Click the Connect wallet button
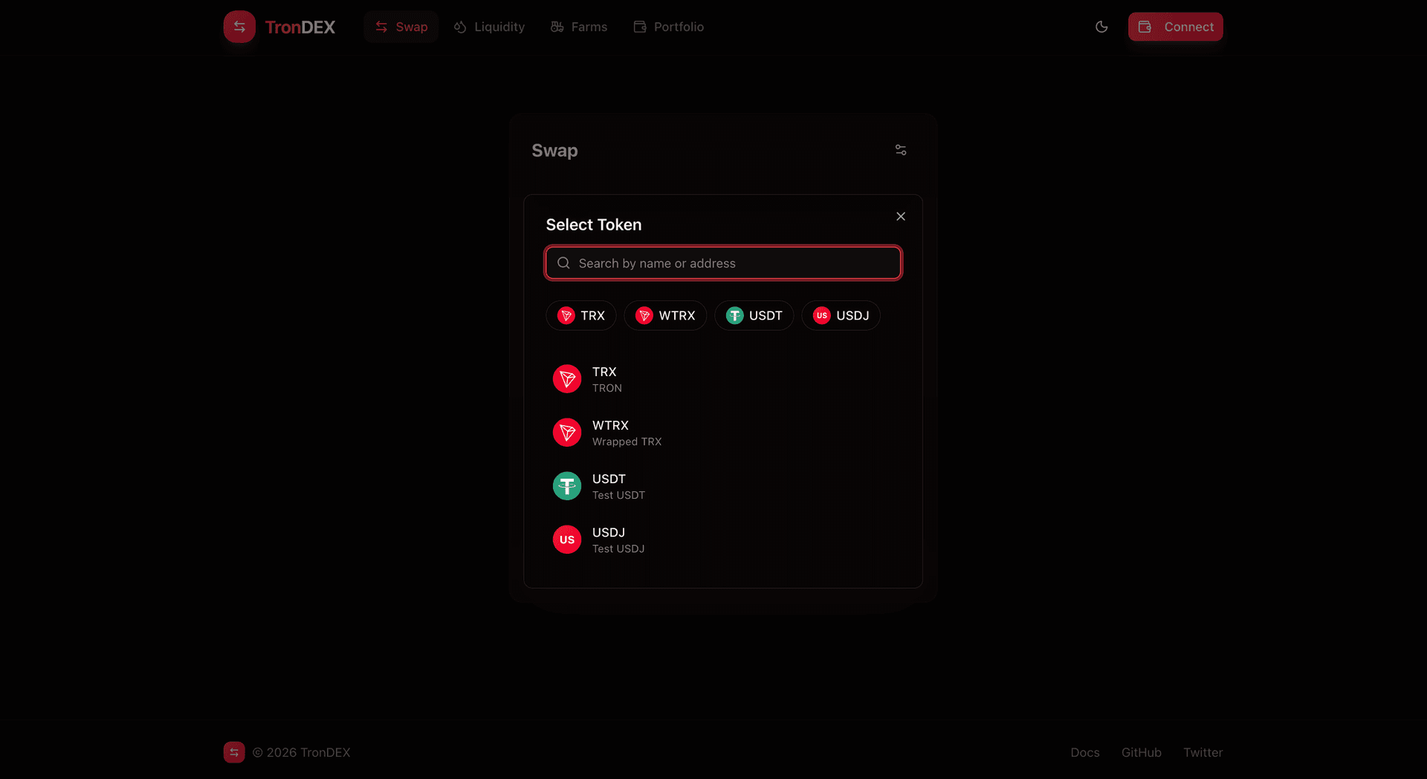Viewport: 1427px width, 779px height. click(1175, 27)
